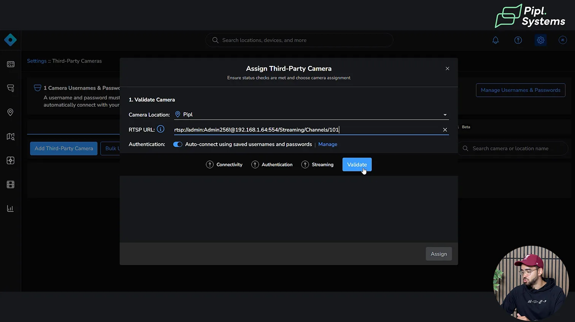The height and width of the screenshot is (322, 575).
Task: Click the search locations and devices bar
Action: (x=299, y=40)
